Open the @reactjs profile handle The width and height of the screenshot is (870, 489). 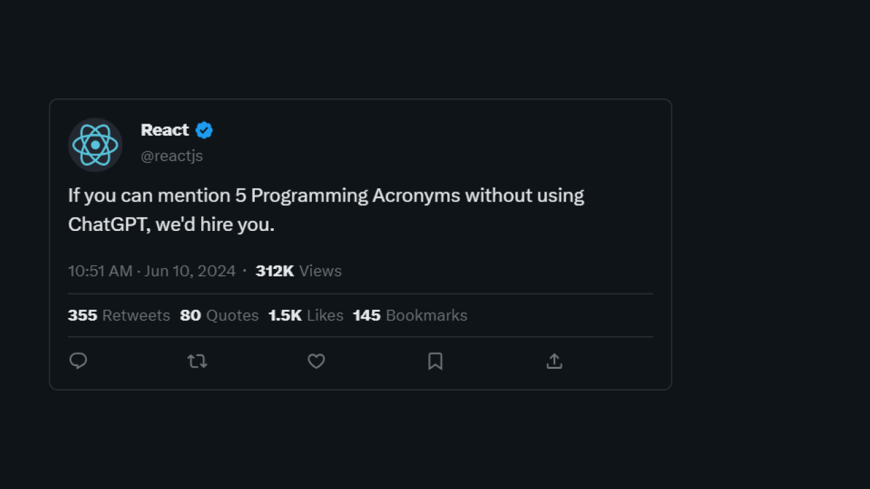coord(172,156)
